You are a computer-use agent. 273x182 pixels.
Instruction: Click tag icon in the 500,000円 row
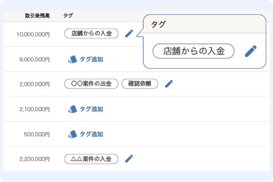[73, 134]
